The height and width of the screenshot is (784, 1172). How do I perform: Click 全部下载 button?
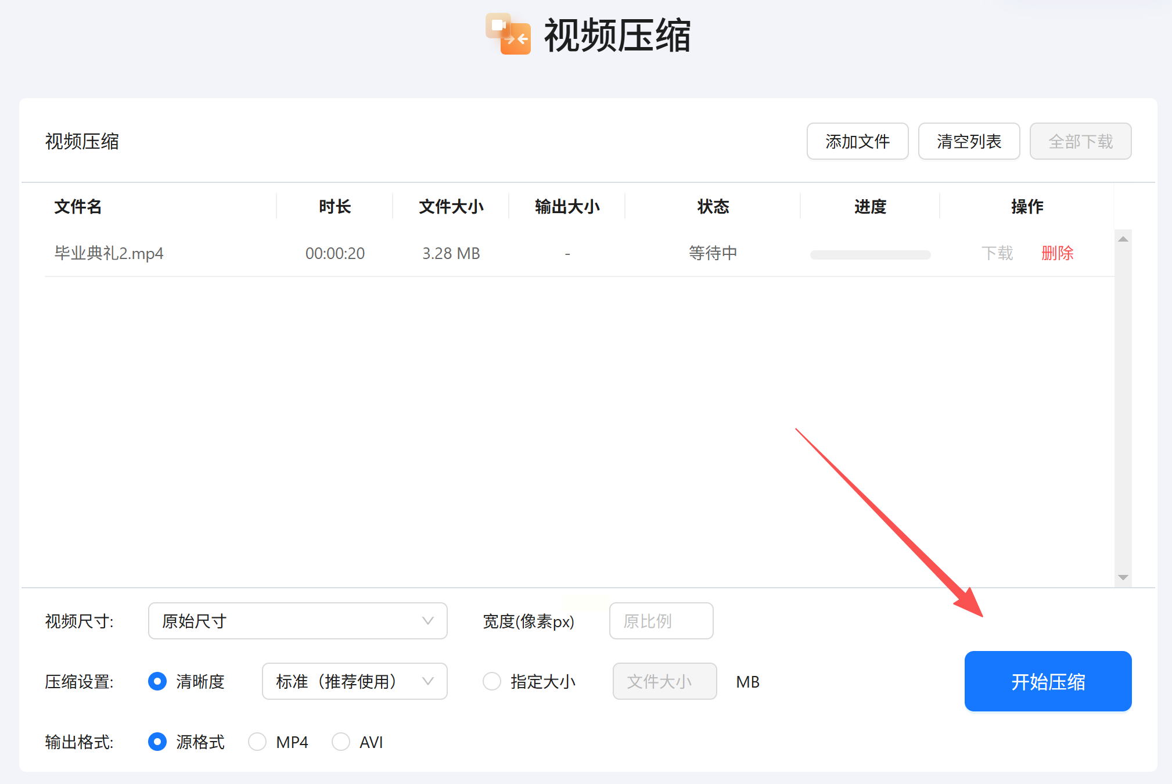(x=1080, y=141)
